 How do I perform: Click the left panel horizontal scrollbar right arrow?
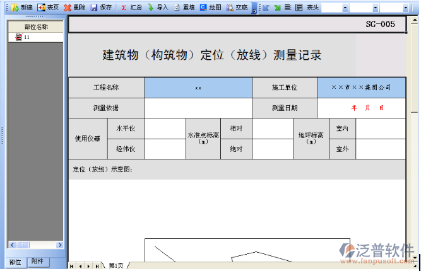point(60,245)
